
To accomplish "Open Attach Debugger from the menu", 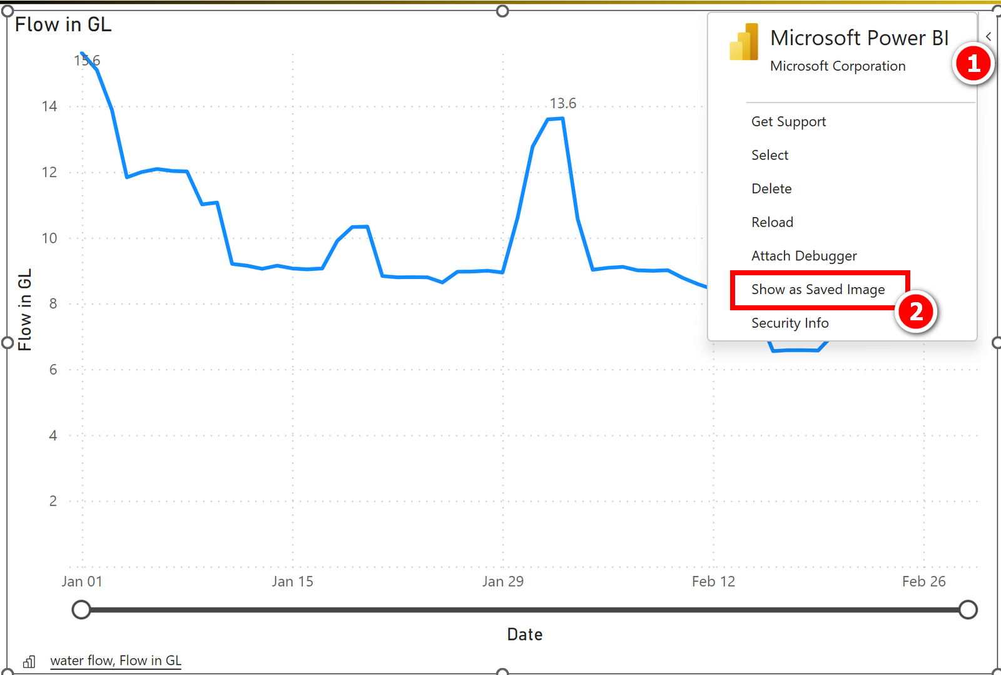I will 804,256.
